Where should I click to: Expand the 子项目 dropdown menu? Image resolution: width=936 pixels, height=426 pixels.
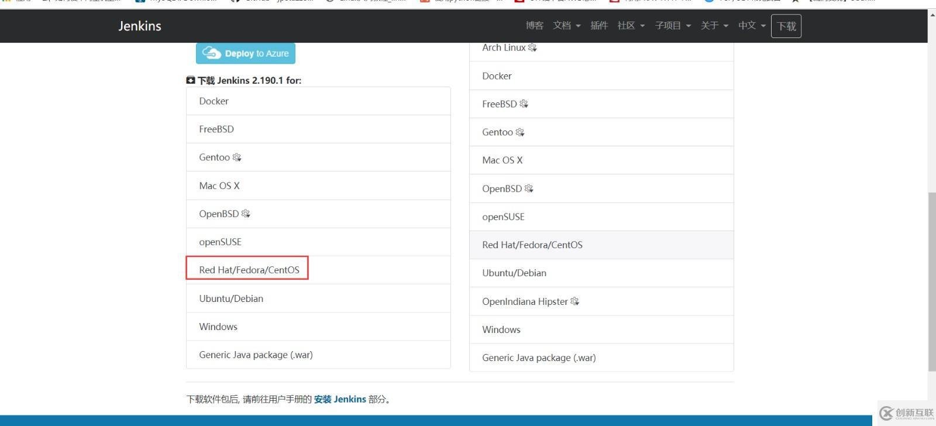point(673,26)
